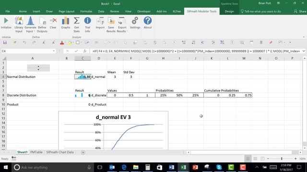Add a new sheet with plus button
Viewport: 307px width, 172px height.
point(83,152)
